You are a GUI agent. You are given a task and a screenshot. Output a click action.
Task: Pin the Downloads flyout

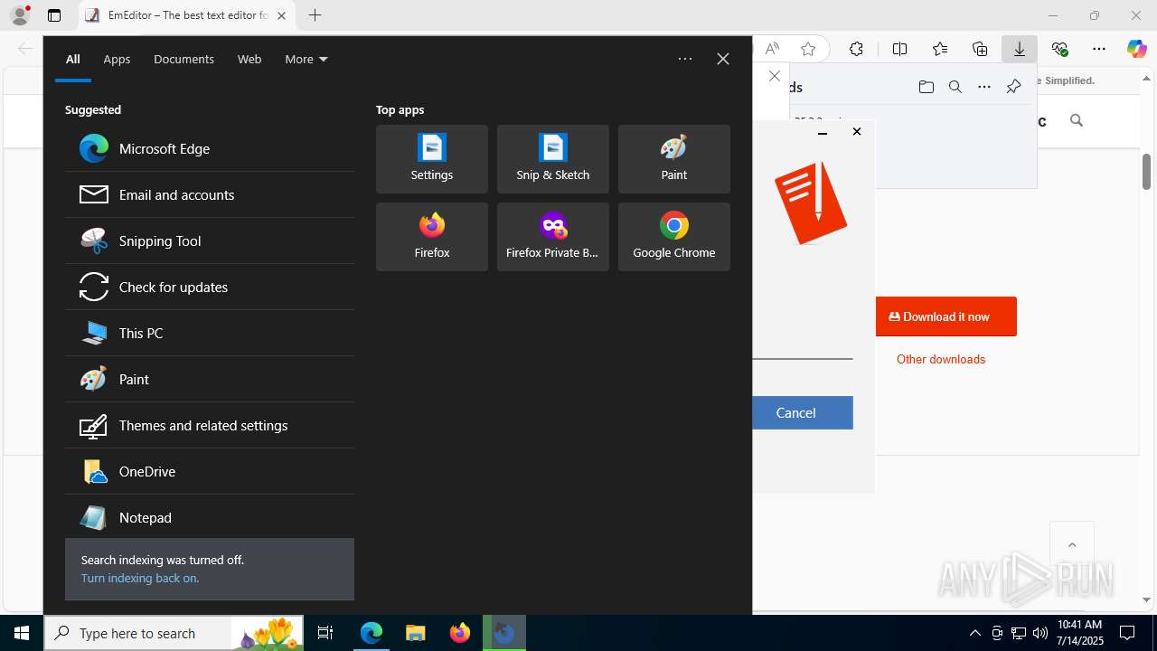tap(1013, 87)
